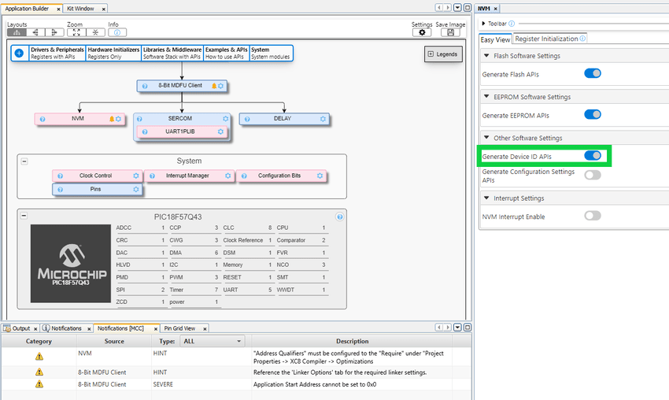
Task: Click the Info icon in the toolbar
Action: pyautogui.click(x=116, y=32)
